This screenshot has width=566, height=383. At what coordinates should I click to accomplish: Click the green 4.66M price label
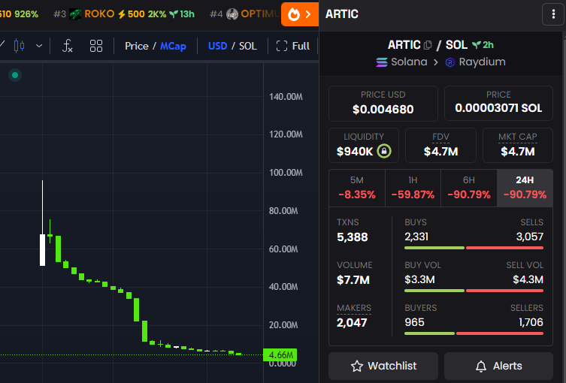point(280,355)
